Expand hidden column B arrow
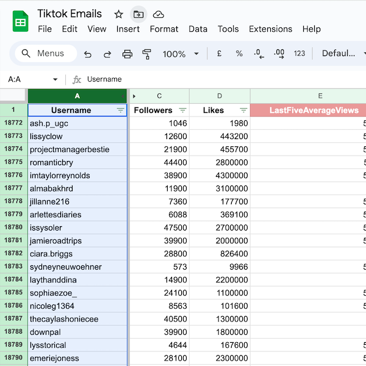Screen dimensions: 366x366 134,96
